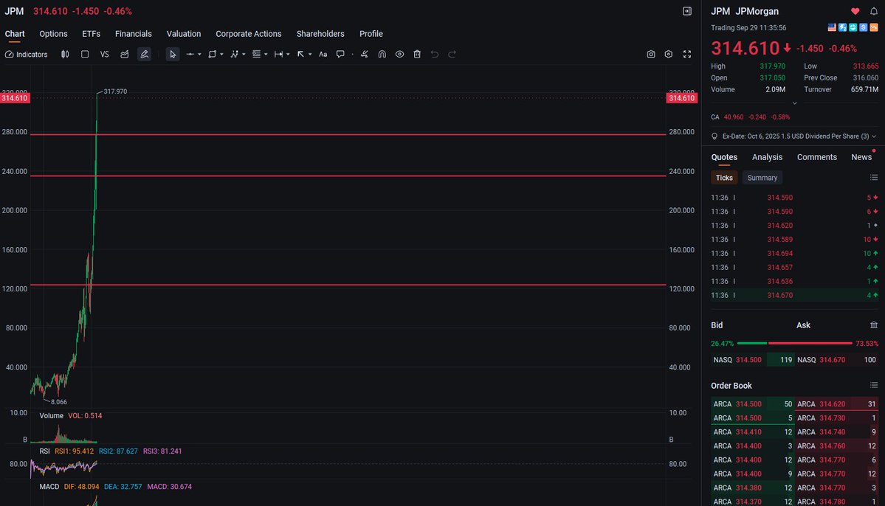Change the candlestick chart type
This screenshot has width=885, height=506.
point(65,54)
